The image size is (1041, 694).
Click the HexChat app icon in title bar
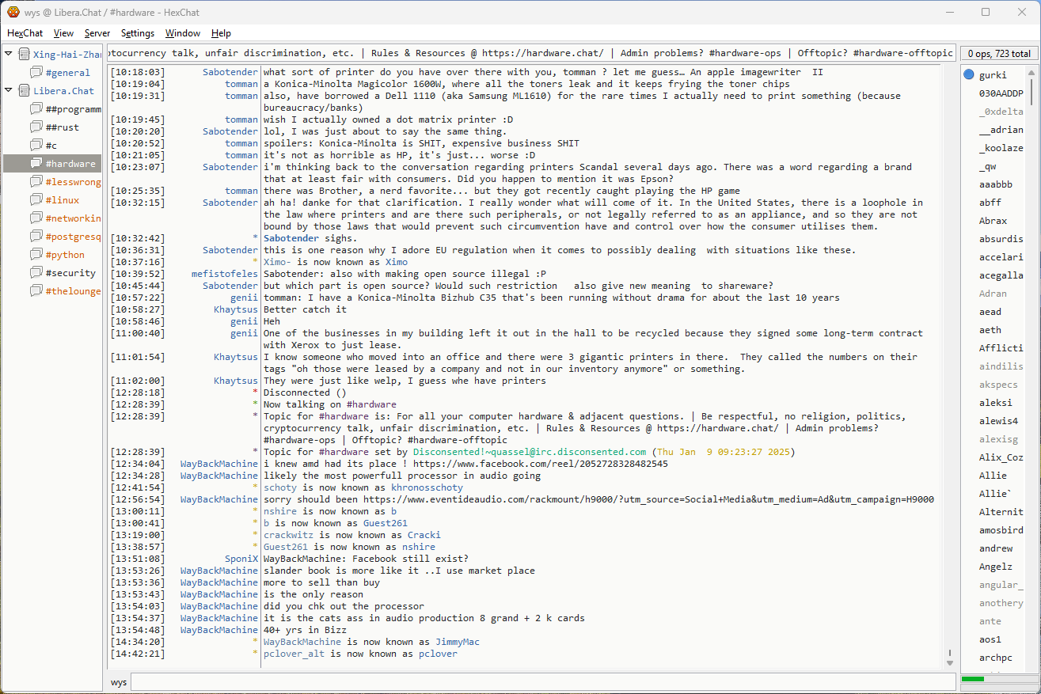pos(13,12)
